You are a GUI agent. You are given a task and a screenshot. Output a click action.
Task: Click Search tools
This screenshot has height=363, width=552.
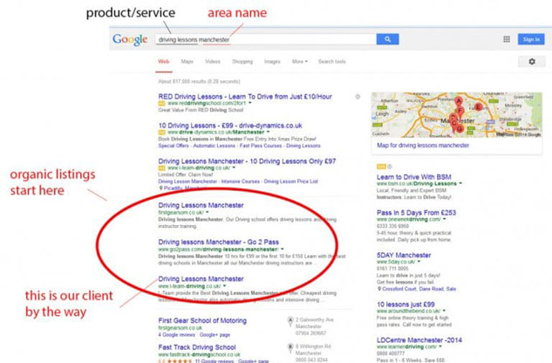coord(332,62)
